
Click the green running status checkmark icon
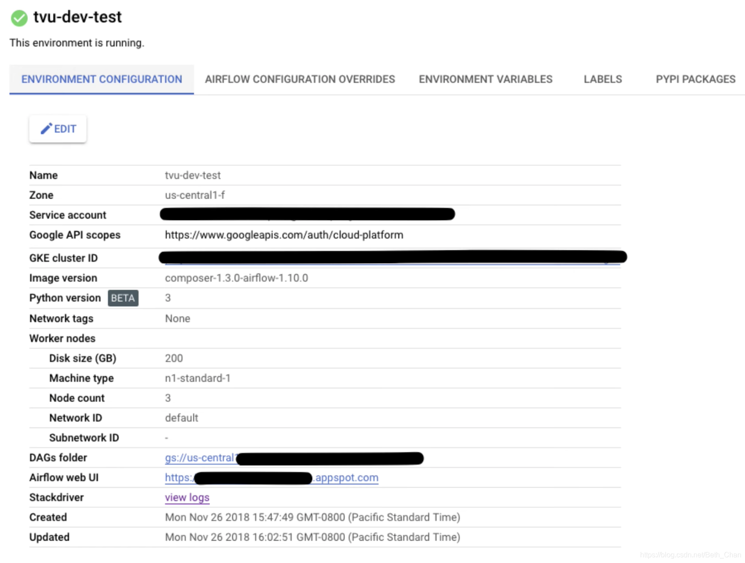tap(19, 18)
